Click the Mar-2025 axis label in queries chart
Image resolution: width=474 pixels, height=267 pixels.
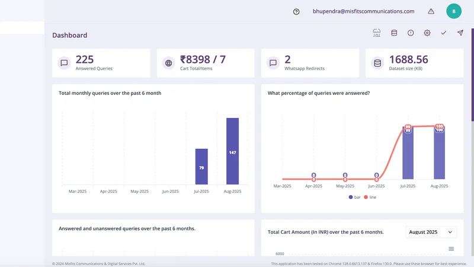78,191
